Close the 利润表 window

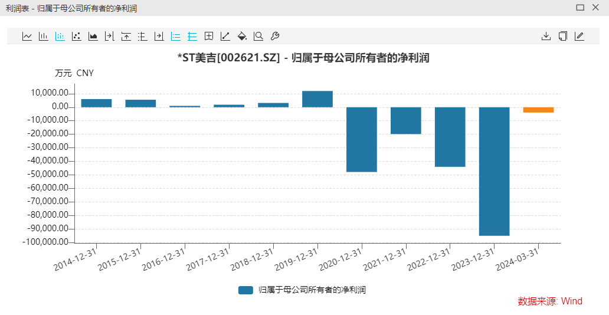[x=595, y=8]
